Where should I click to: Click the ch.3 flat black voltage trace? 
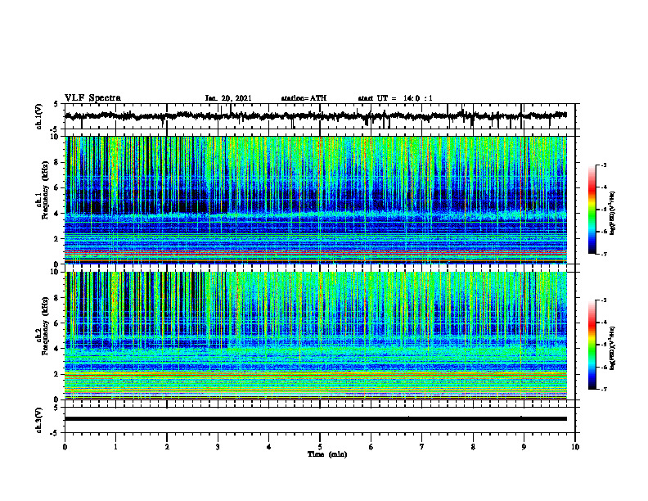coord(316,419)
